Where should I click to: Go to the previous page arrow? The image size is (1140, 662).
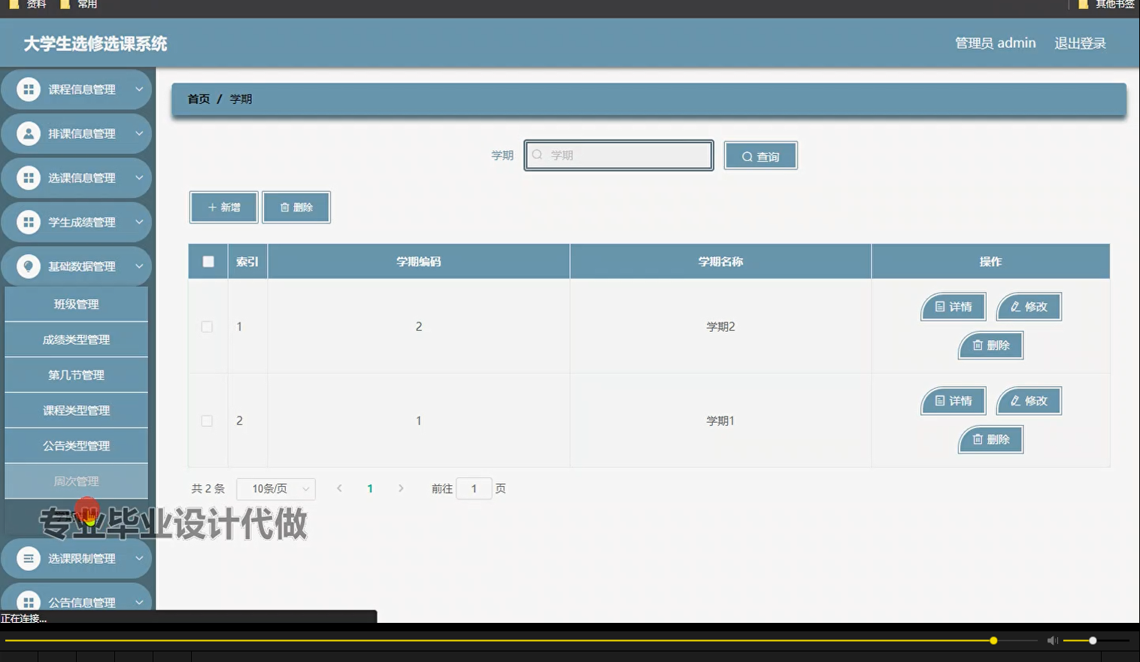tap(339, 488)
